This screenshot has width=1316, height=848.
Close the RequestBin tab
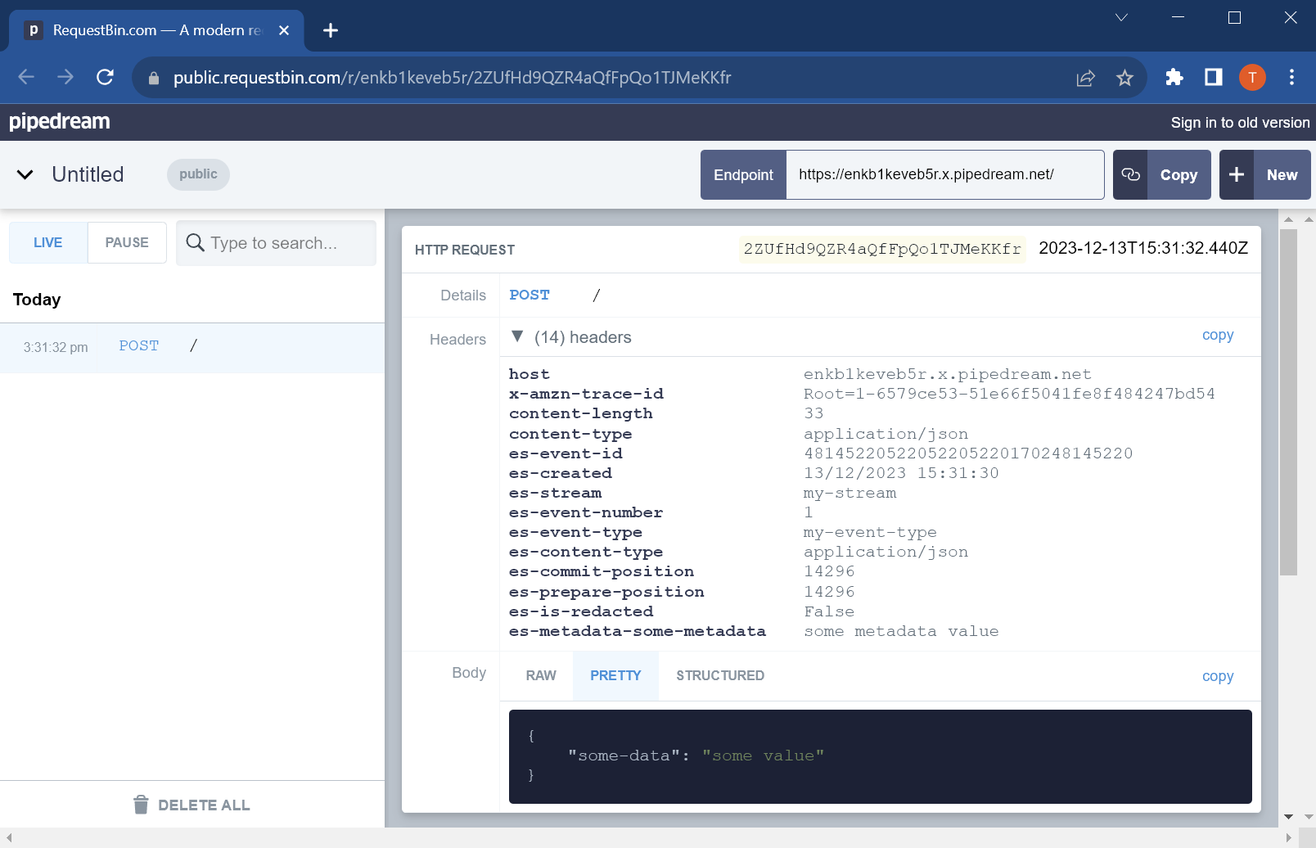[x=284, y=30]
